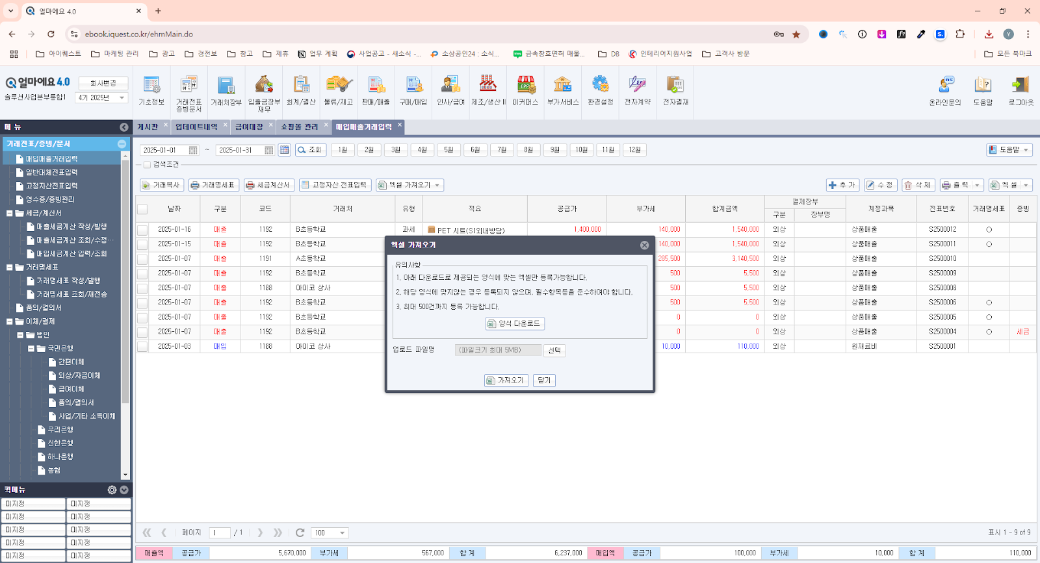
Task: Collapse the 거래명세표 tree folder
Action: 10,267
